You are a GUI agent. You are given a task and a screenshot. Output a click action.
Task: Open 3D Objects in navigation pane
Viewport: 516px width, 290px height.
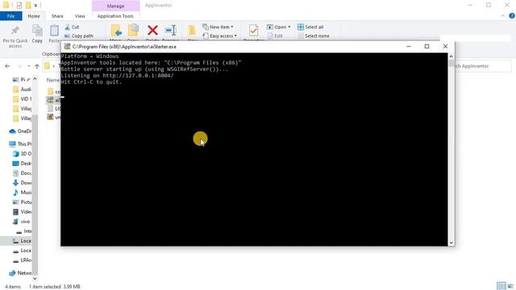pos(22,154)
